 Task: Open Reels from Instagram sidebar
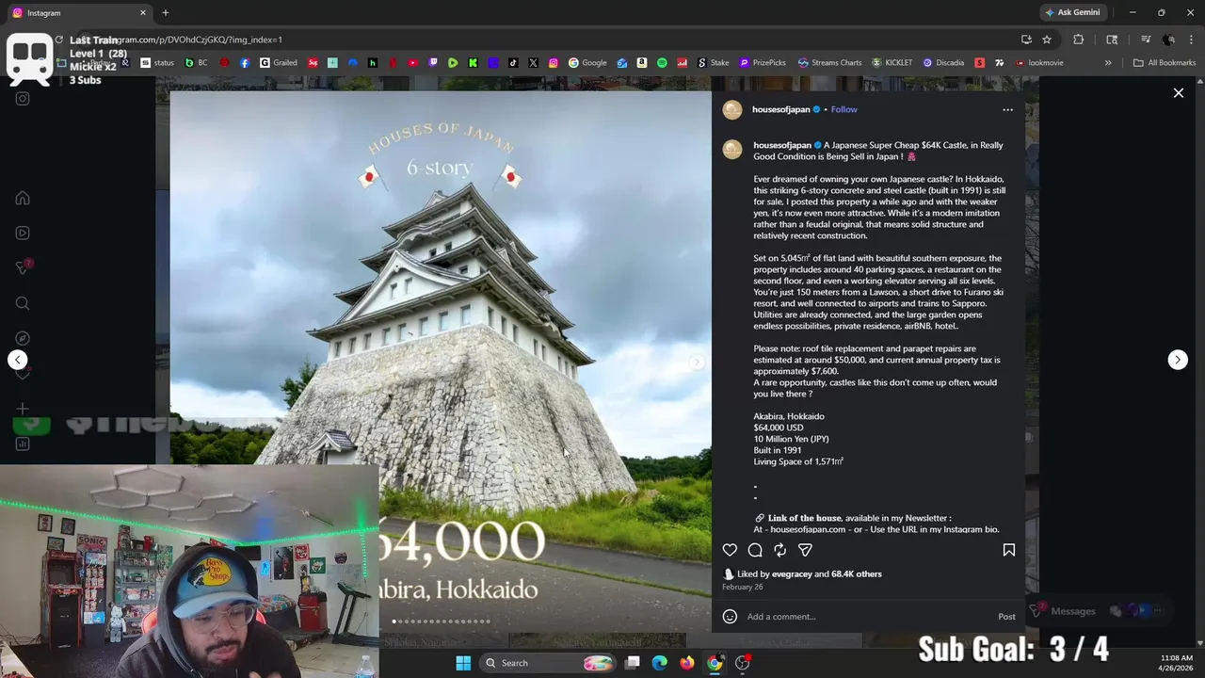(x=23, y=234)
